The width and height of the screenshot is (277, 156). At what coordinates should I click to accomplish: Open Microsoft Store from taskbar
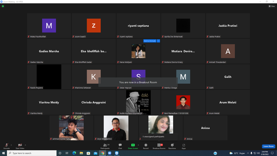[88, 153]
